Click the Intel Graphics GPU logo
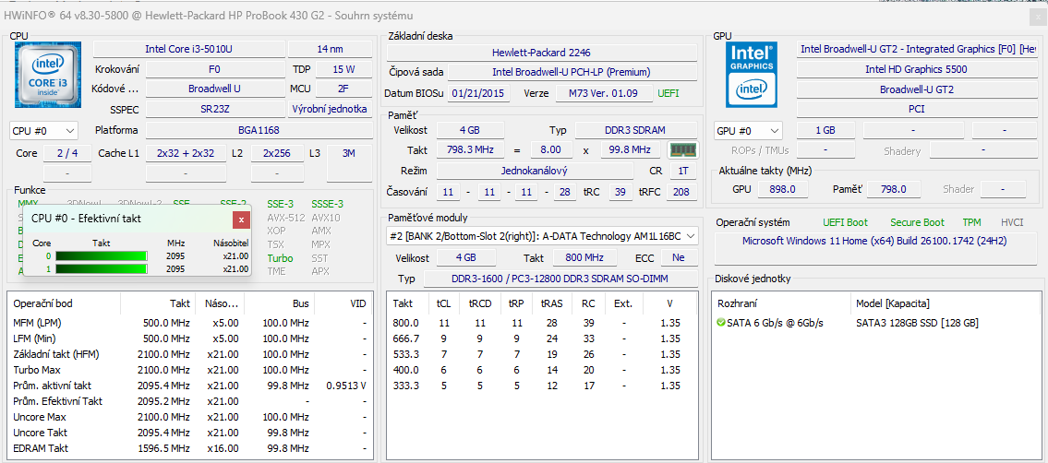Image resolution: width=1048 pixels, height=463 pixels. pos(751,74)
